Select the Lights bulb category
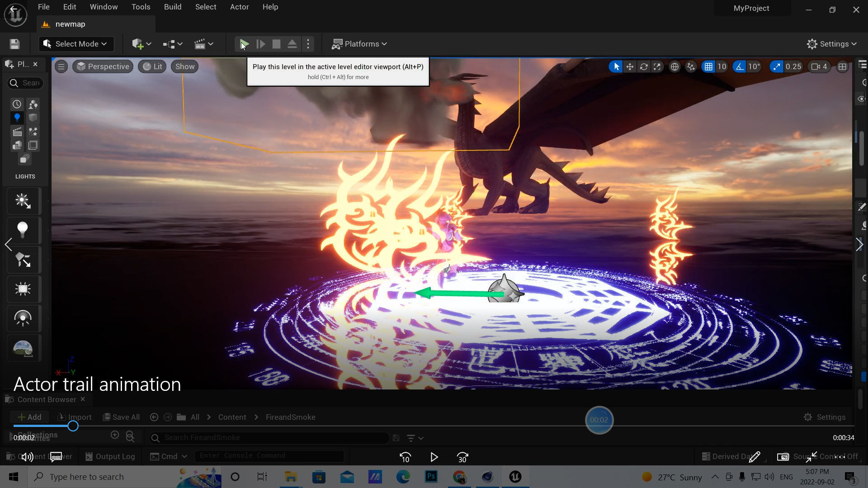Image resolution: width=868 pixels, height=488 pixels. coord(17,117)
